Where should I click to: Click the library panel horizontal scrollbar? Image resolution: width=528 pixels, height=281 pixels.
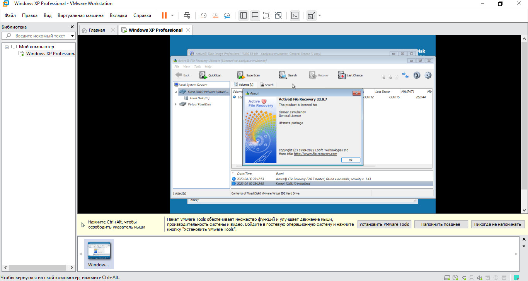point(37,267)
